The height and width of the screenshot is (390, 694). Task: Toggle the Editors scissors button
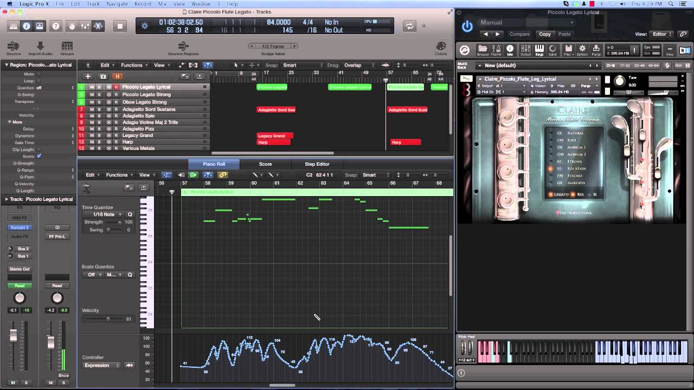click(98, 26)
